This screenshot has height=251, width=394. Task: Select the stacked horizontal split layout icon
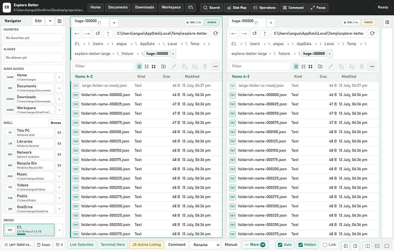pos(377,246)
